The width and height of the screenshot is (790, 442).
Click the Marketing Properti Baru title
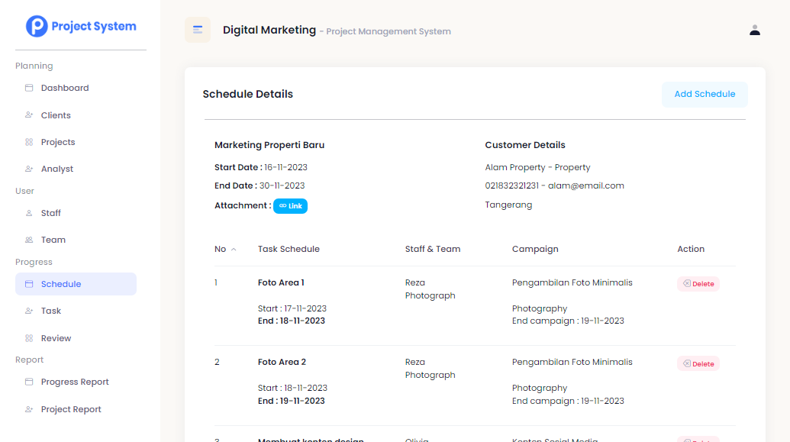269,145
